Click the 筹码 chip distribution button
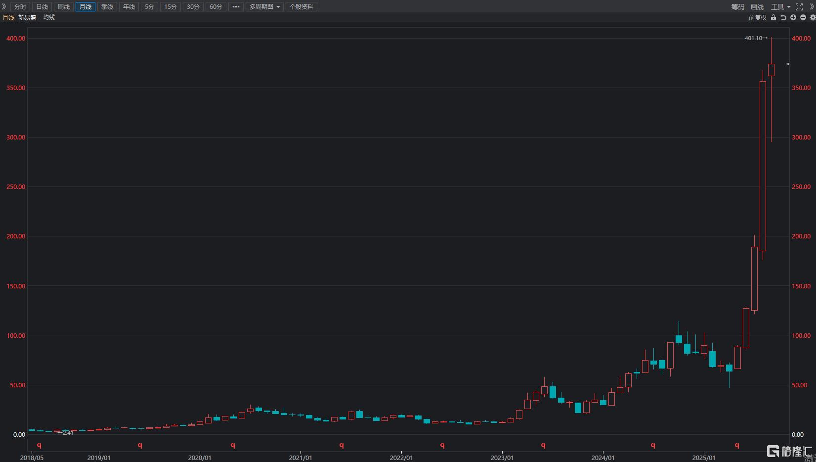 [x=737, y=7]
